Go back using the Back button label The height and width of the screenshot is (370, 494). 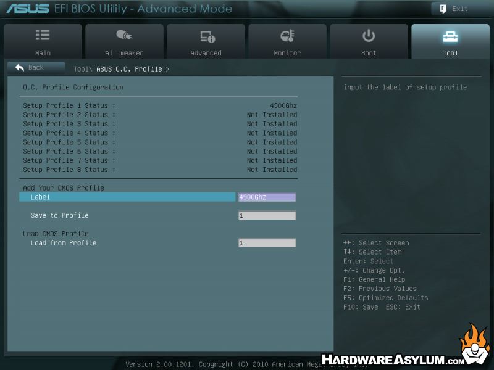[x=36, y=67]
